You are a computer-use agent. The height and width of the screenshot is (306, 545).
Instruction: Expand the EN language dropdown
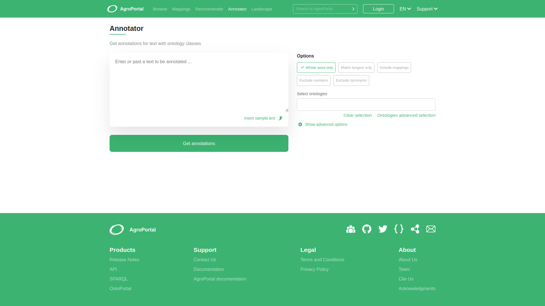(x=405, y=8)
